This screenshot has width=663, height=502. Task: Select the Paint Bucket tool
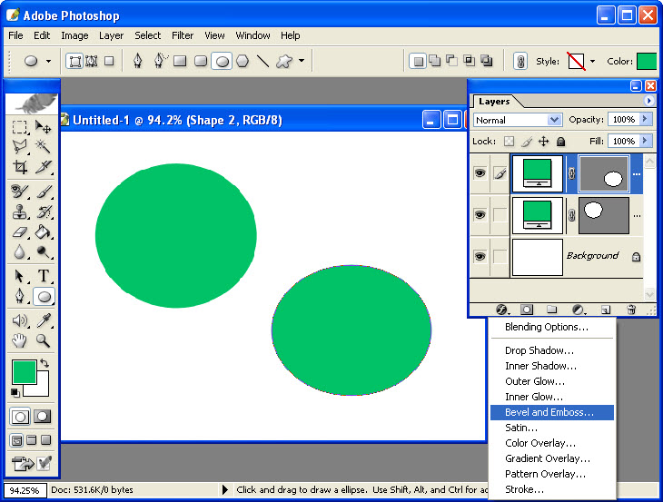tap(43, 232)
